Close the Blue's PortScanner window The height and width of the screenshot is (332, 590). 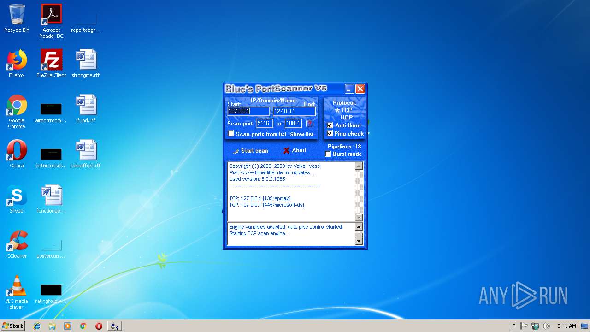click(360, 89)
